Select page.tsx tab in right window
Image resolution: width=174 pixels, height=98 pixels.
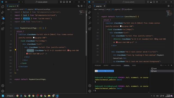coord(100,6)
